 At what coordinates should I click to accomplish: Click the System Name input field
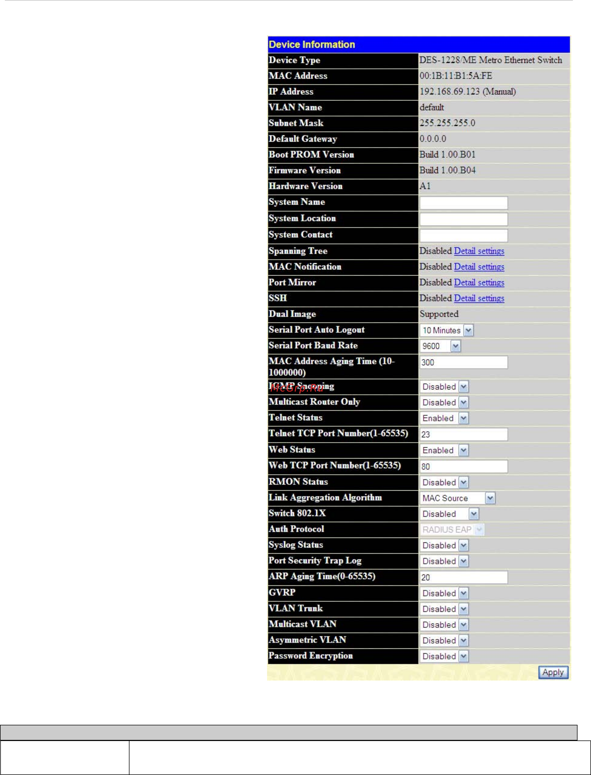click(463, 203)
